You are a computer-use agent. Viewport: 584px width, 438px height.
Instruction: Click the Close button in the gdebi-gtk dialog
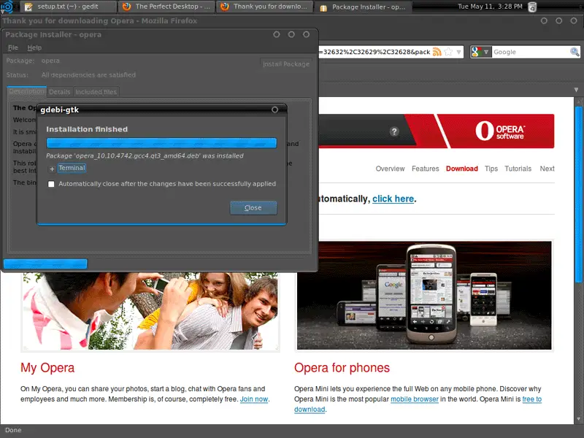point(253,208)
